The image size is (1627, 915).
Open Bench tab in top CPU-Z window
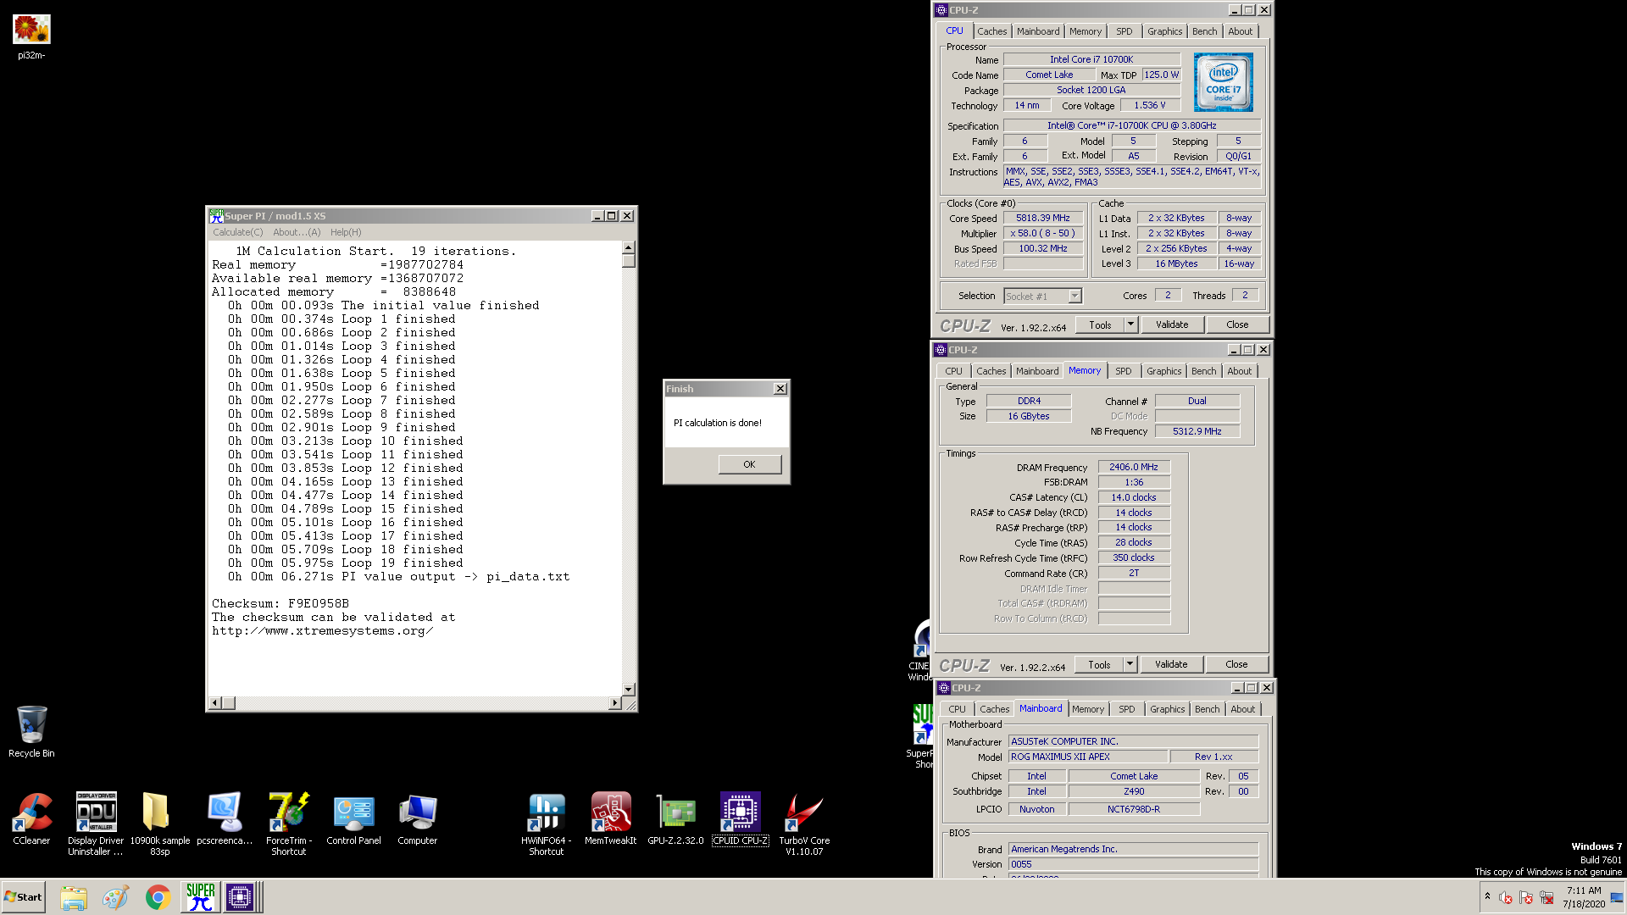[x=1204, y=31]
